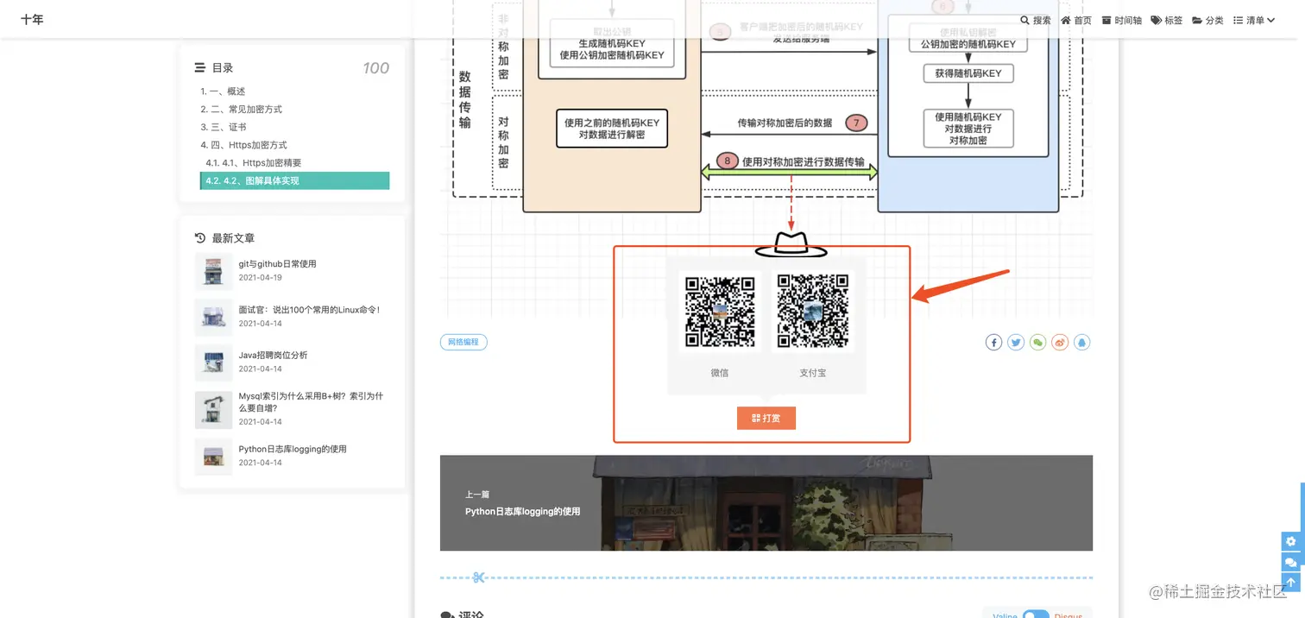Share the article via WeChat
This screenshot has width=1305, height=618.
coord(1038,343)
